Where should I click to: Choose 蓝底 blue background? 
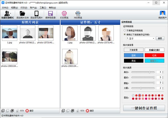[x=134, y=55]
